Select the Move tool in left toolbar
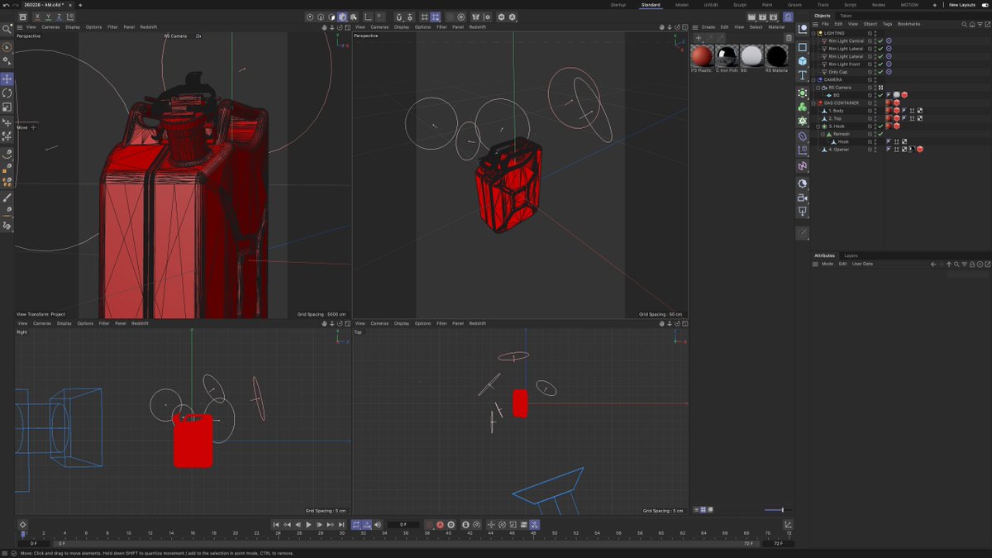The width and height of the screenshot is (992, 558). point(7,79)
